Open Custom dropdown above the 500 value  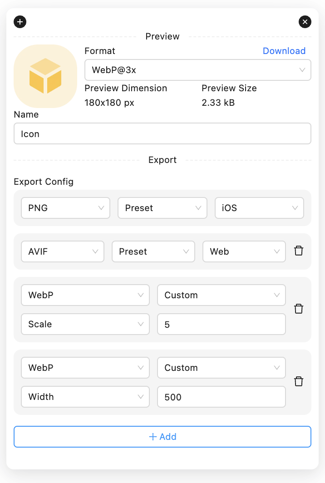point(222,368)
